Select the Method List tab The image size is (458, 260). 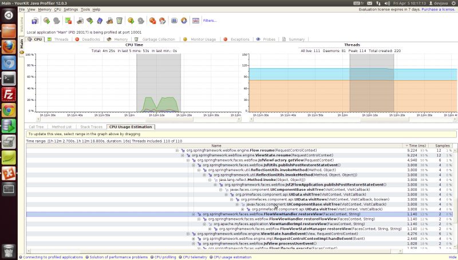61,127
